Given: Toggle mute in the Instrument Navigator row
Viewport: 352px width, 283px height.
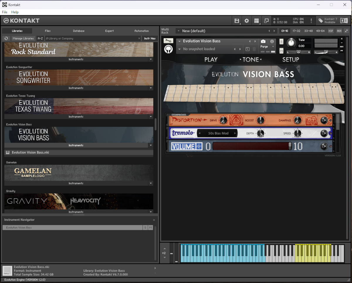Looking at the screenshot, I should (x=150, y=228).
